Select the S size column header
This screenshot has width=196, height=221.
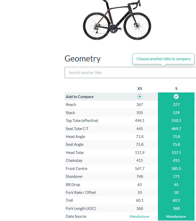176,88
